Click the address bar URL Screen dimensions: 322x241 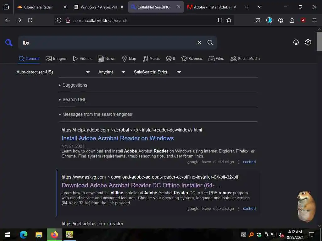point(100,20)
